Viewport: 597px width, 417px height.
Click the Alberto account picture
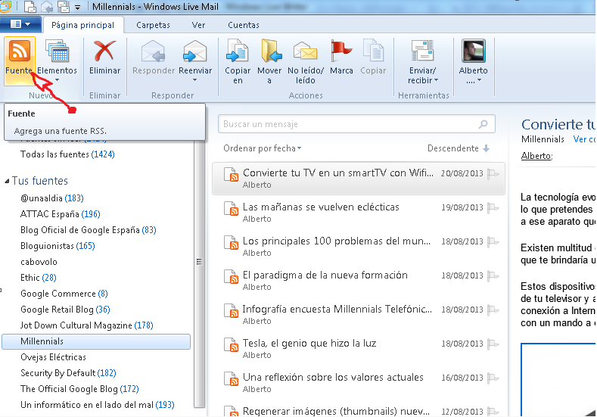pos(473,51)
